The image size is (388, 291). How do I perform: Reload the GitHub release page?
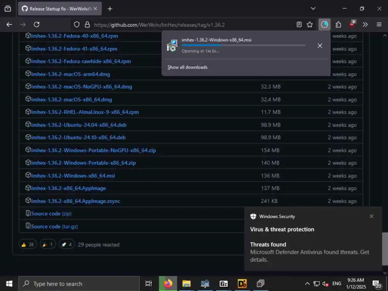click(x=37, y=25)
